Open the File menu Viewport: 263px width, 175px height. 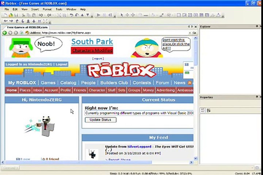tap(7, 9)
